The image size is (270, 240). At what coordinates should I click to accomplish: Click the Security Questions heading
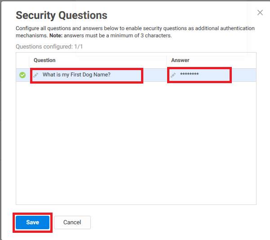tap(62, 15)
